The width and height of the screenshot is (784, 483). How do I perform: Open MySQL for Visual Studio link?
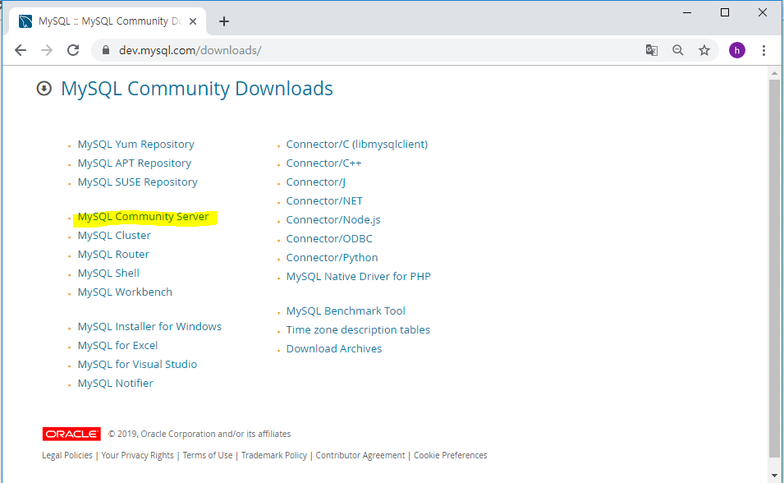point(137,365)
